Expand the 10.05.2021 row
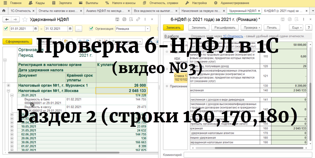The image size is (315, 158). coord(12,127)
